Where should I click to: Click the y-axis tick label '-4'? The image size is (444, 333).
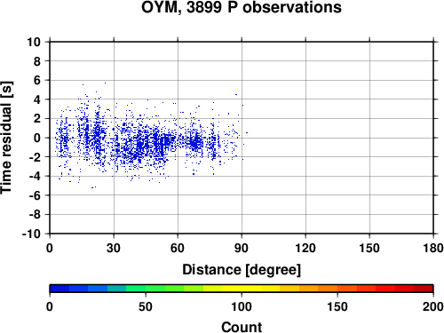pyautogui.click(x=35, y=176)
